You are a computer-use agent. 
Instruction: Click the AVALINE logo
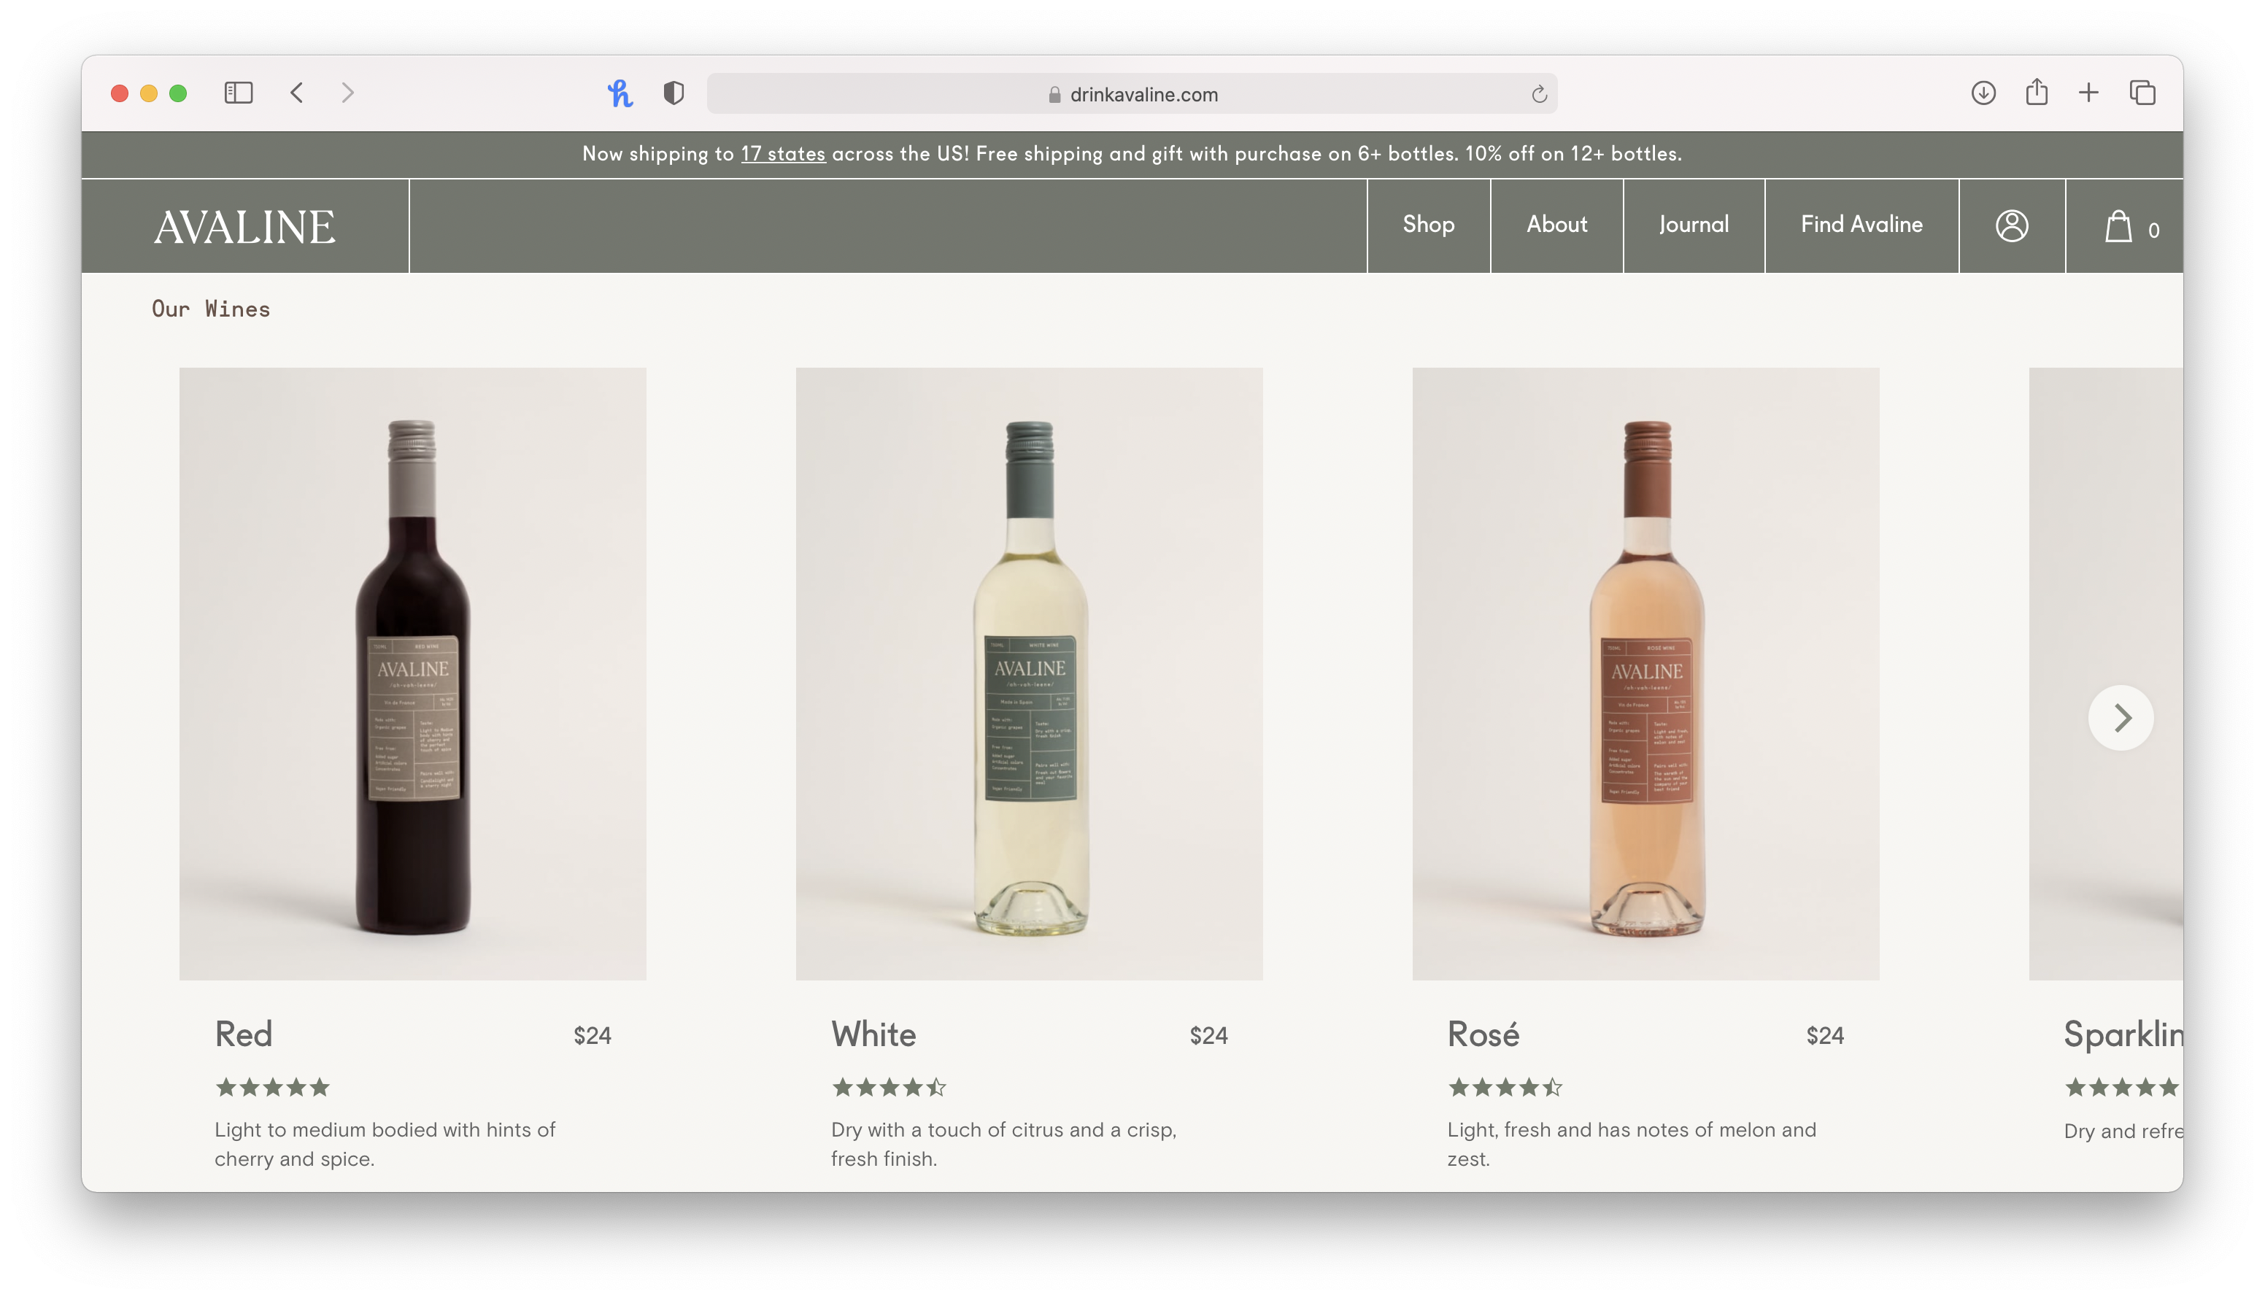[244, 227]
